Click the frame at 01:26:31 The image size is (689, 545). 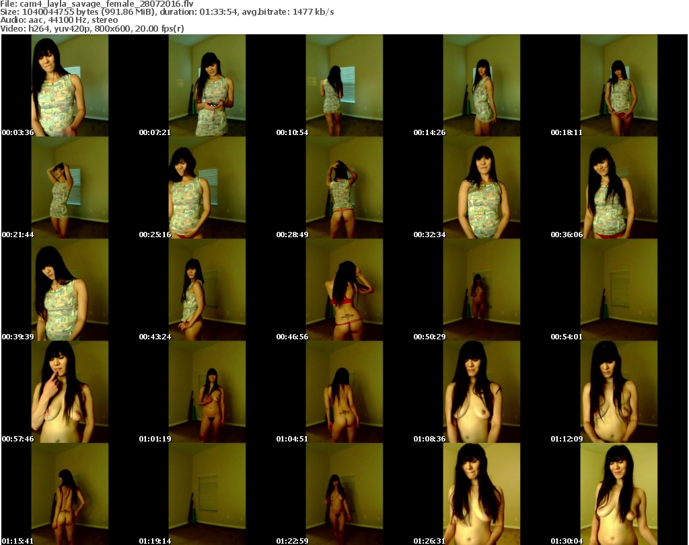point(481,494)
